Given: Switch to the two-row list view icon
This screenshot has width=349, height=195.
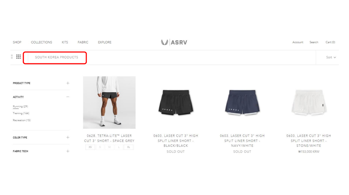Looking at the screenshot, I should 12,57.
